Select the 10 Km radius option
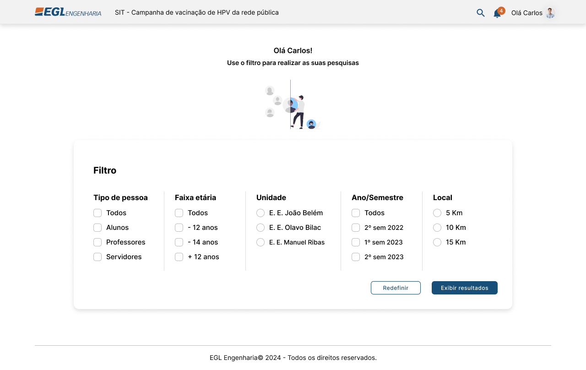Screen dimensions: 586x370 (437, 228)
